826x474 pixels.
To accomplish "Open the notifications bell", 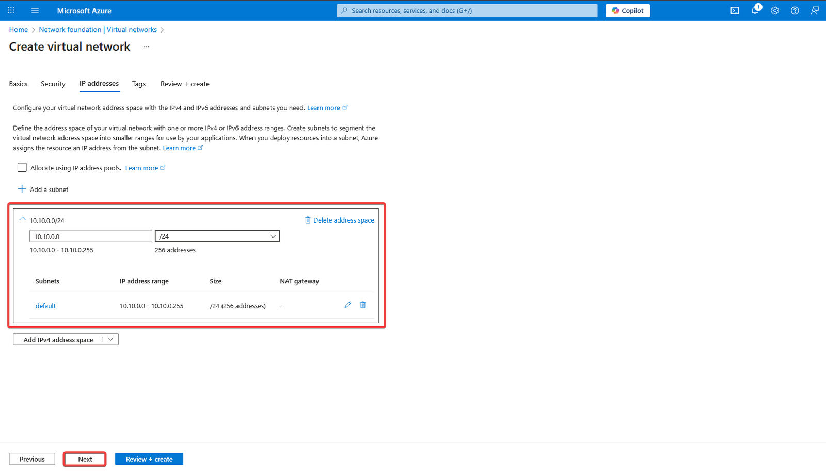I will click(755, 10).
